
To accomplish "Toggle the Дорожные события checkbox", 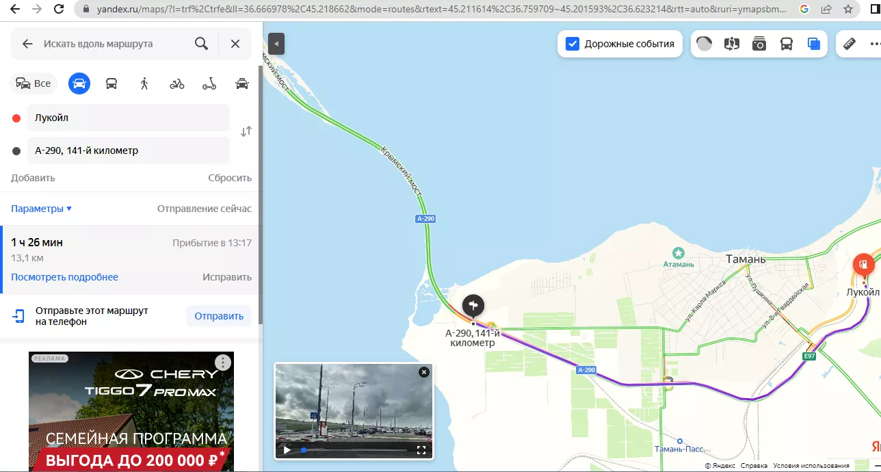I will pyautogui.click(x=573, y=44).
